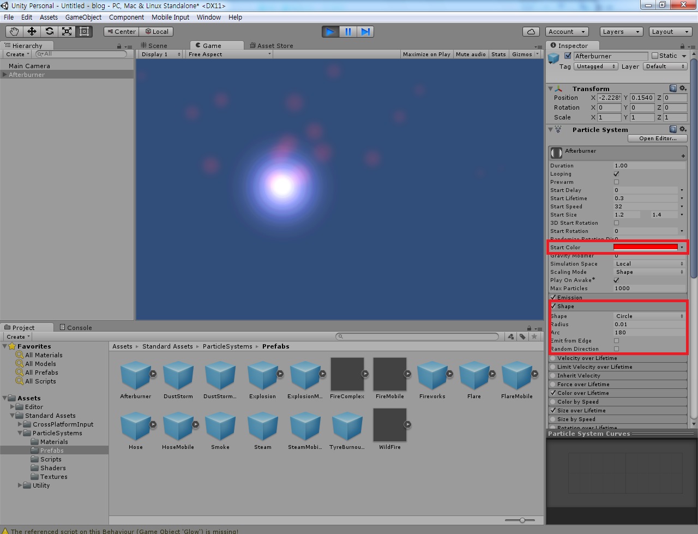The height and width of the screenshot is (534, 698).
Task: Select the Scale tool
Action: coord(66,31)
